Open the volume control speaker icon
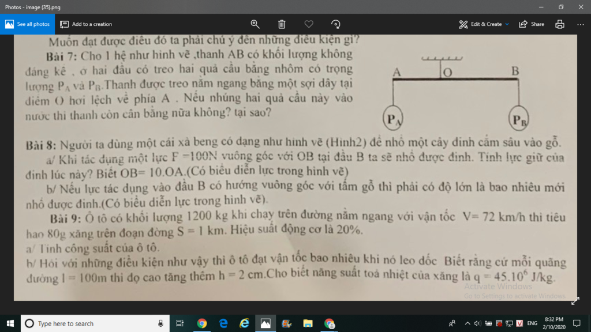 tap(477, 323)
